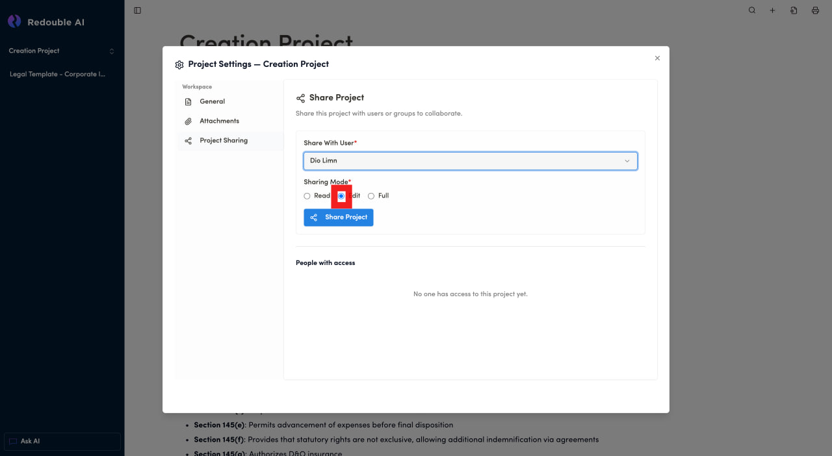Image resolution: width=832 pixels, height=456 pixels.
Task: Open the General settings tab
Action: [x=212, y=101]
